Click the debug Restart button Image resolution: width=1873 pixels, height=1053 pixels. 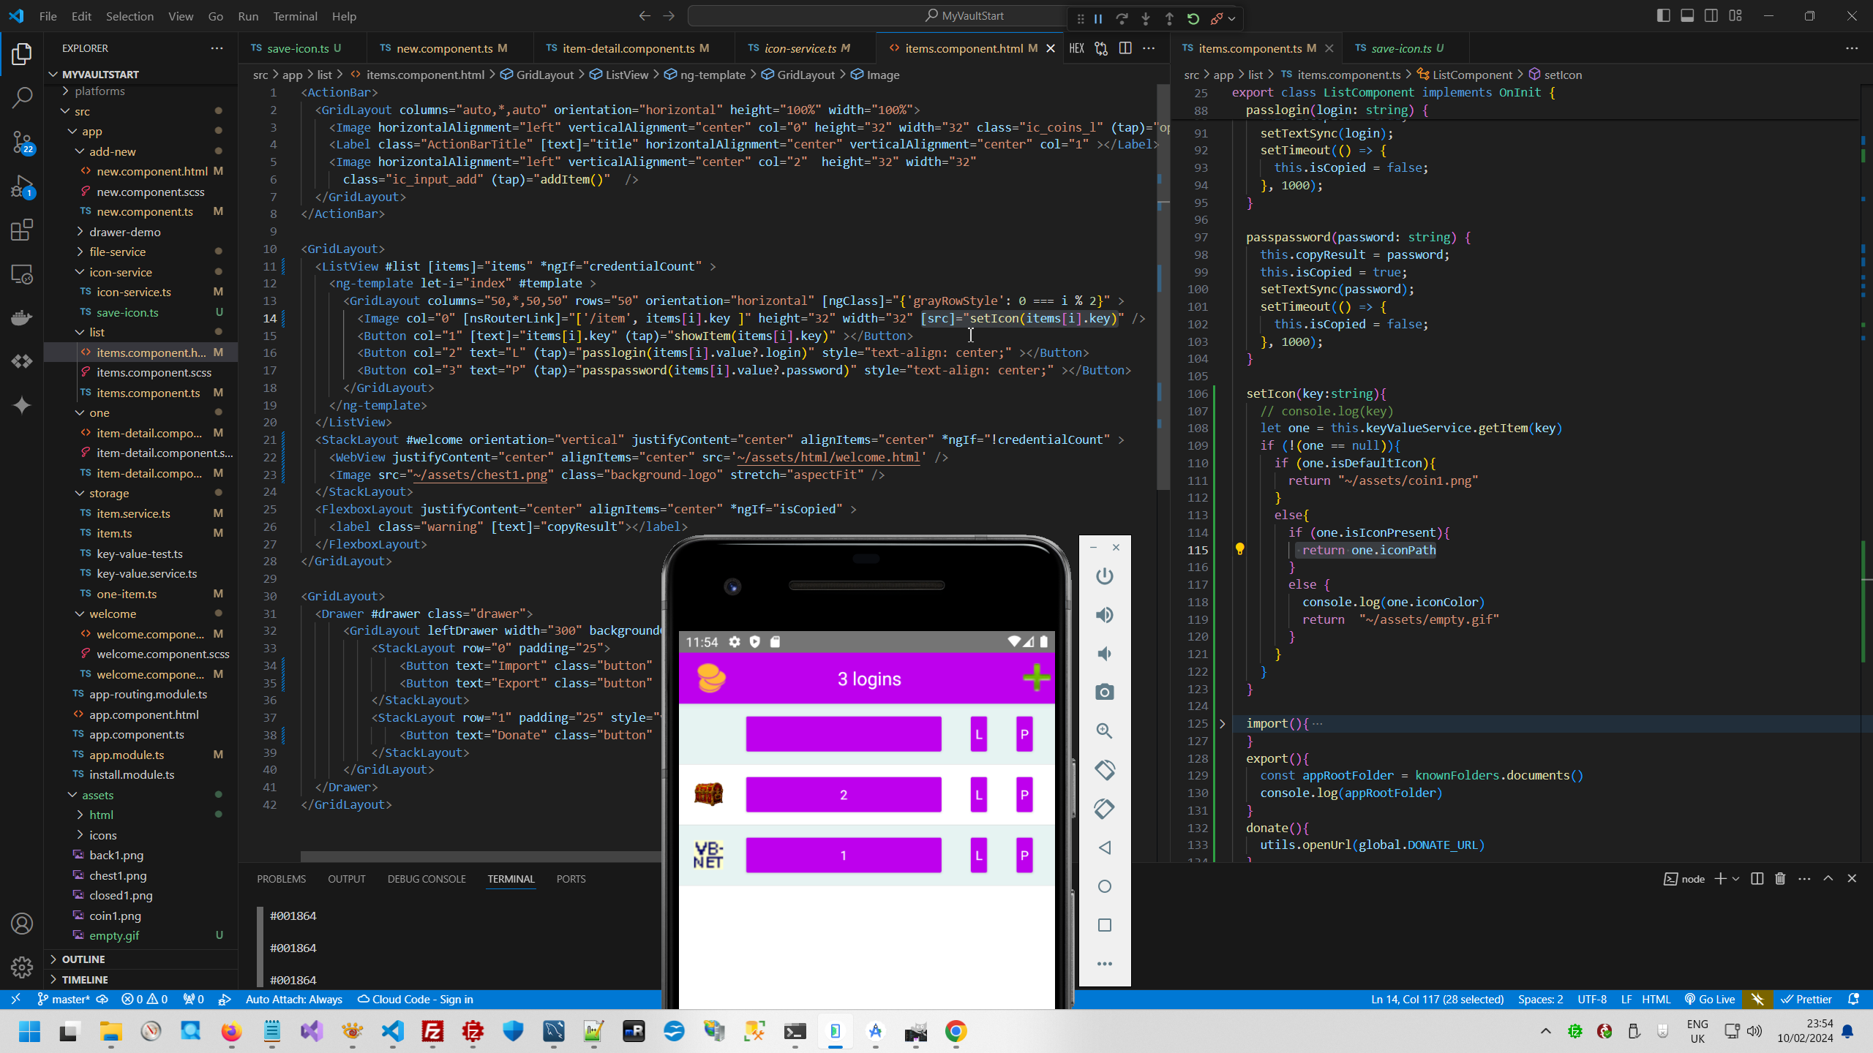(1193, 19)
